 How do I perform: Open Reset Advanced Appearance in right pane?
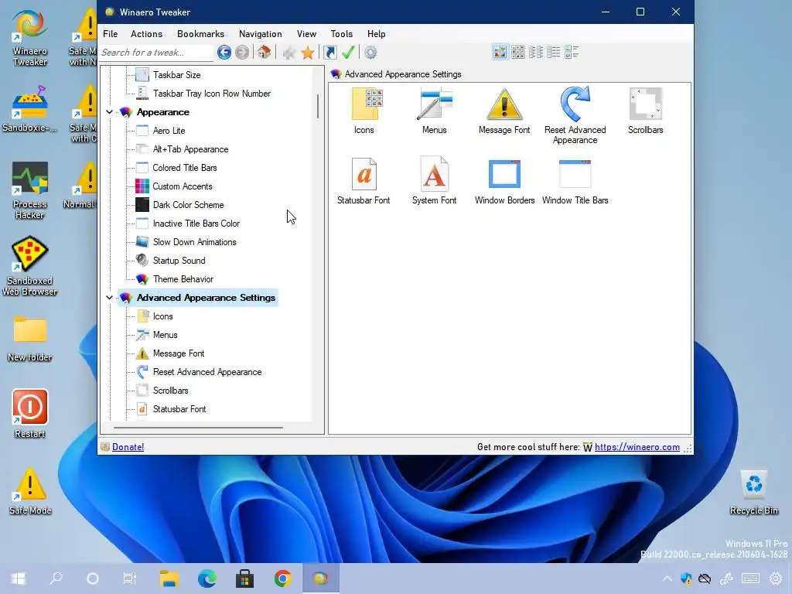click(575, 115)
